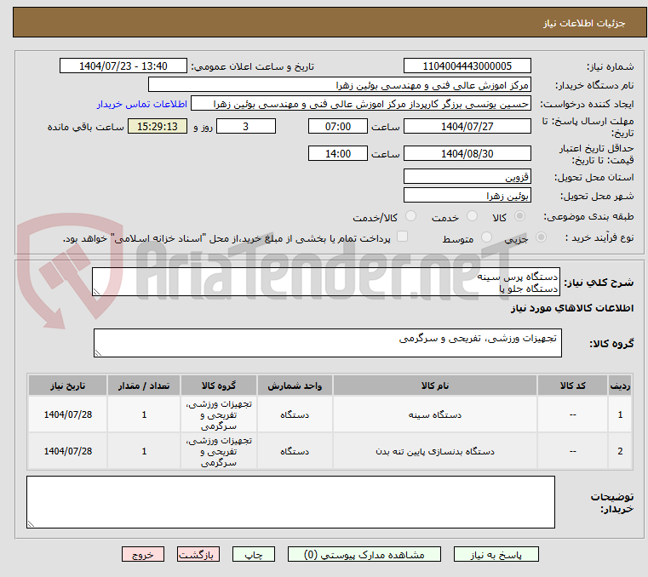Click the ردیف column header
This screenshot has width=648, height=577.
620,386
